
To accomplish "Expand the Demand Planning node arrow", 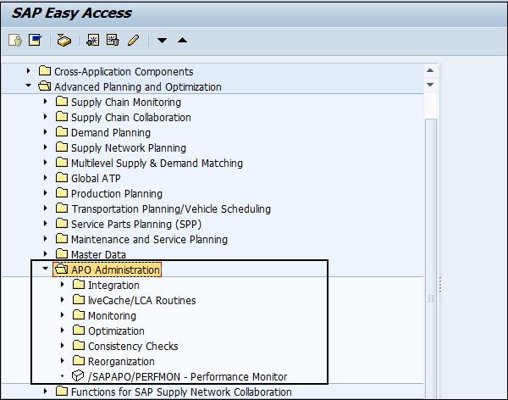I will click(x=46, y=131).
